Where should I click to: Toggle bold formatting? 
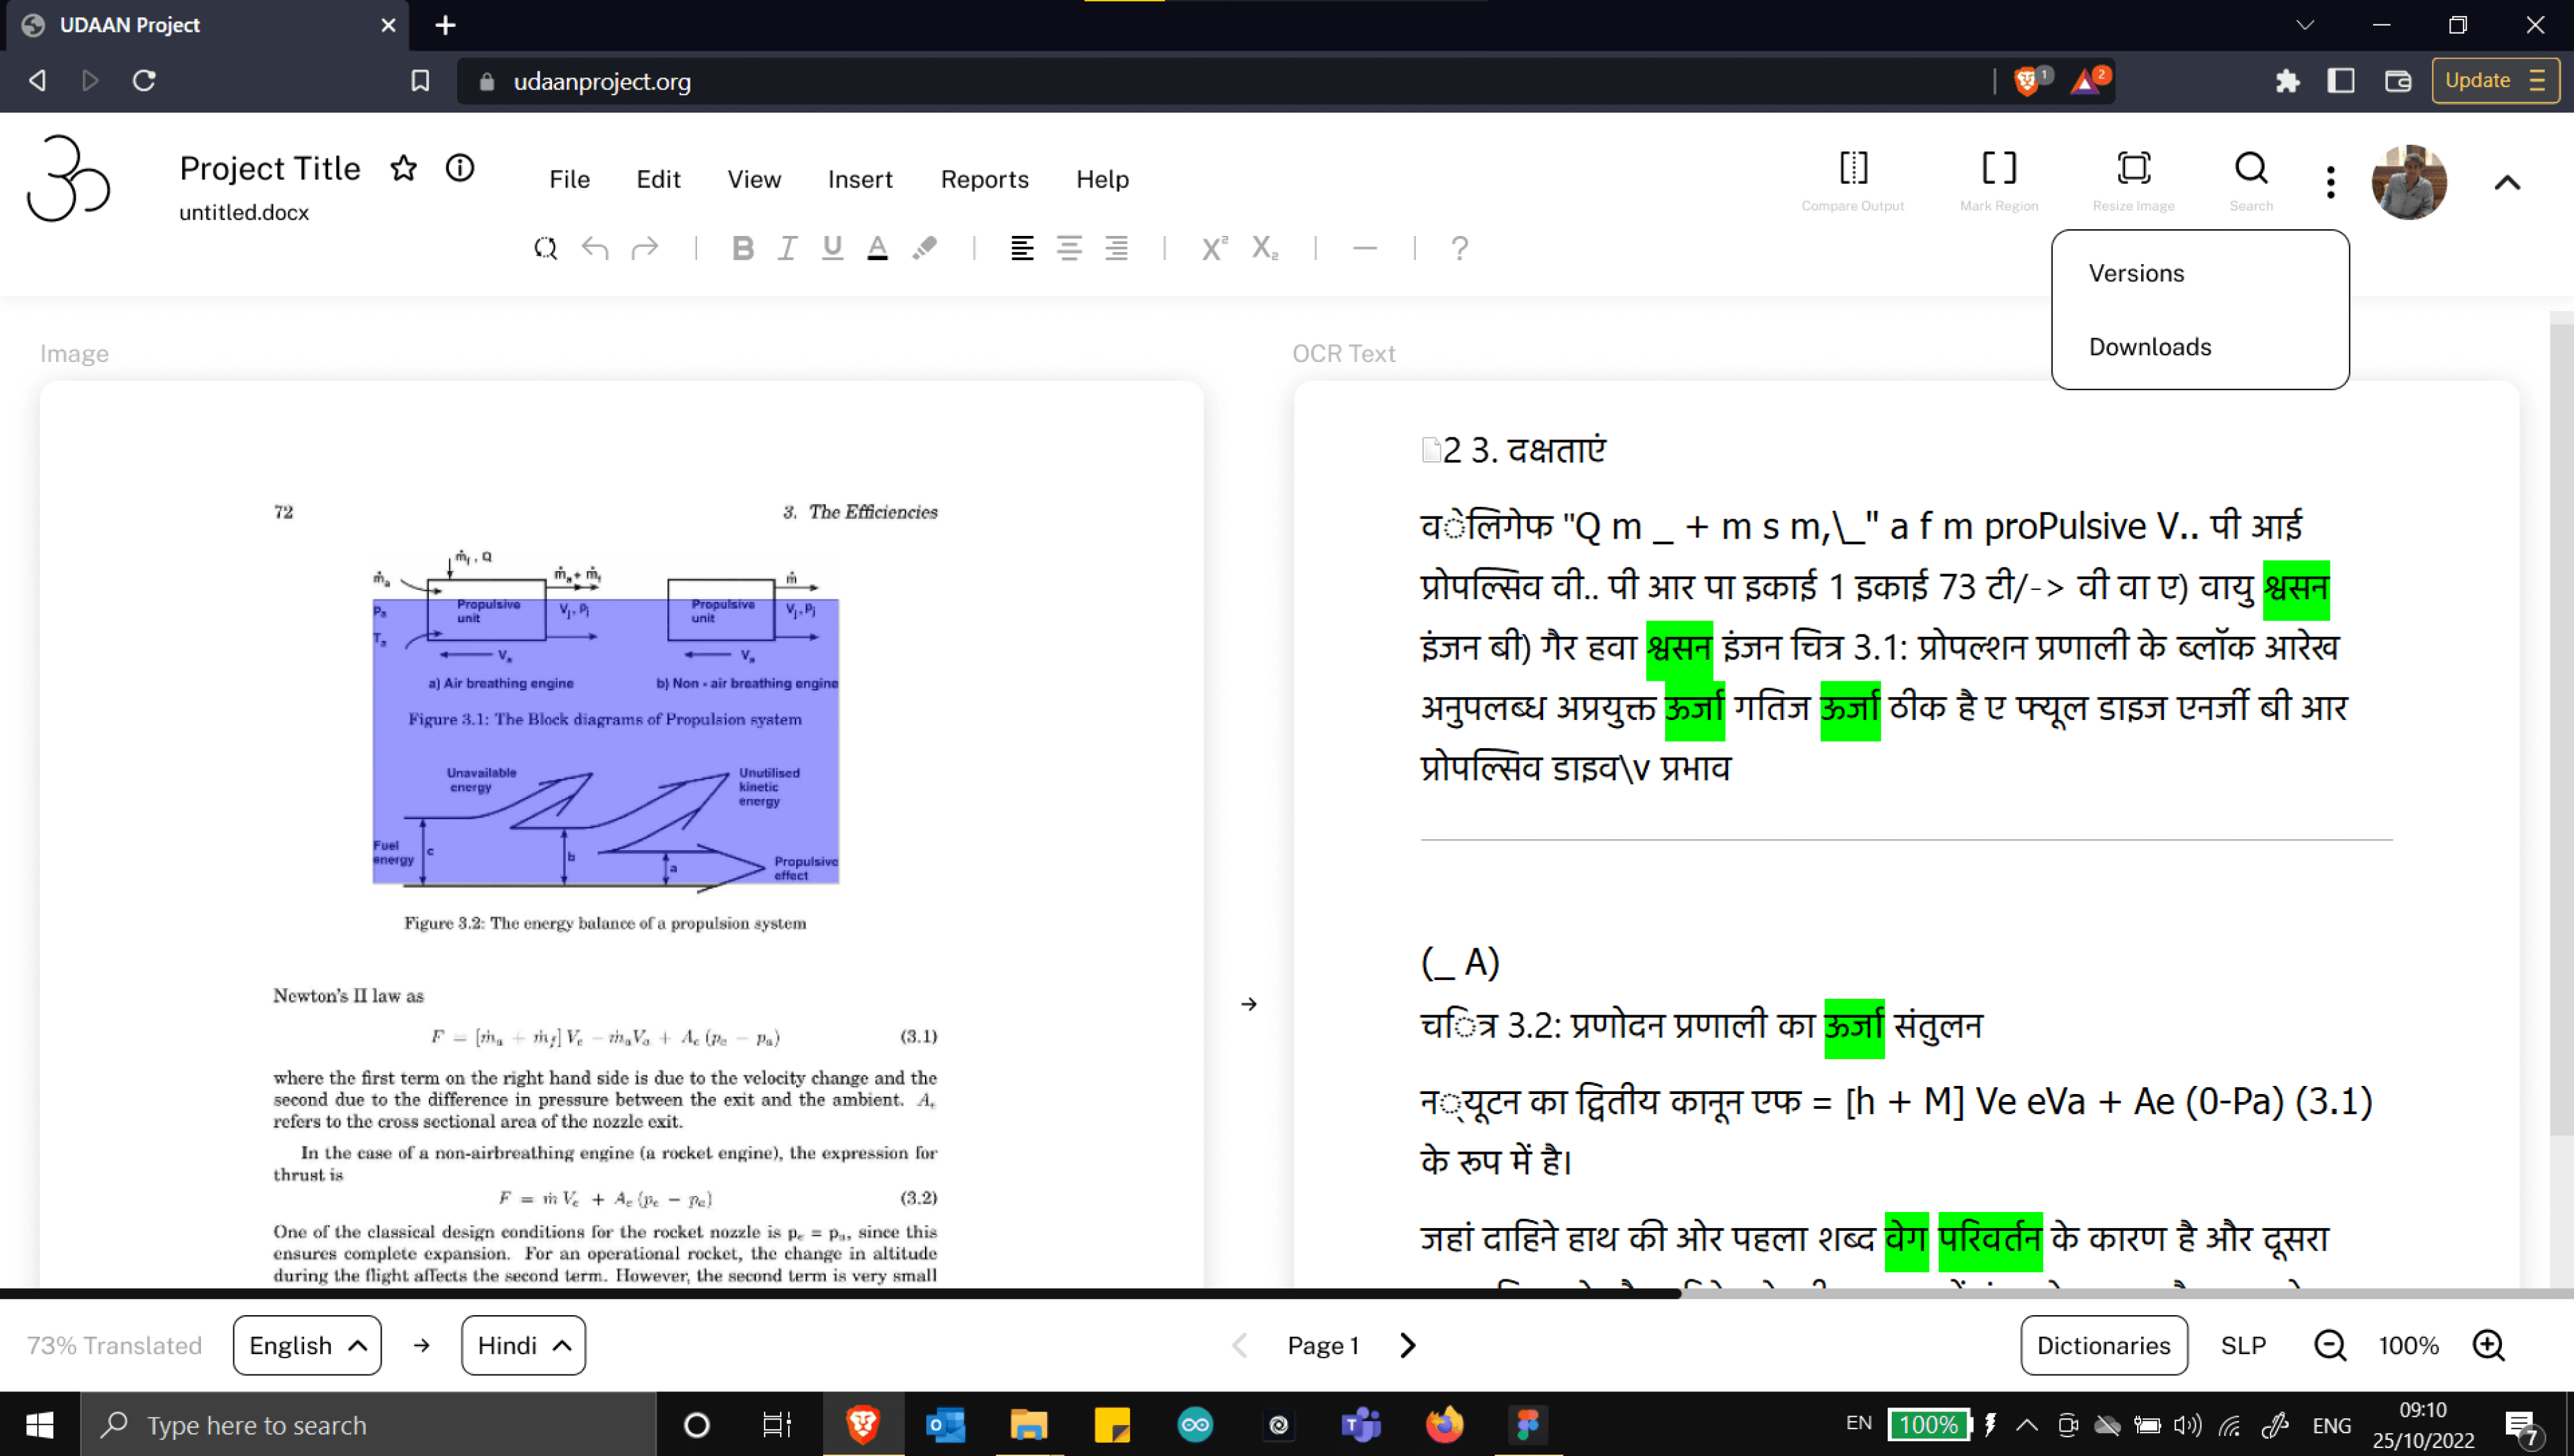pos(742,248)
